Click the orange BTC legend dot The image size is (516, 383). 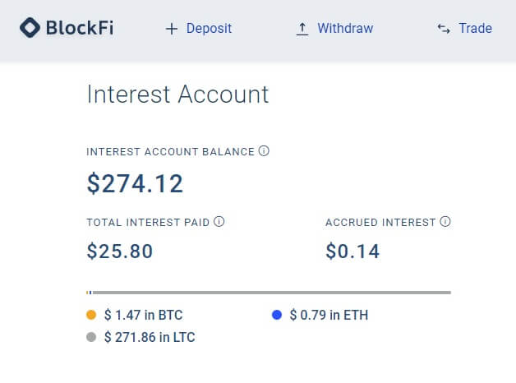tap(91, 315)
